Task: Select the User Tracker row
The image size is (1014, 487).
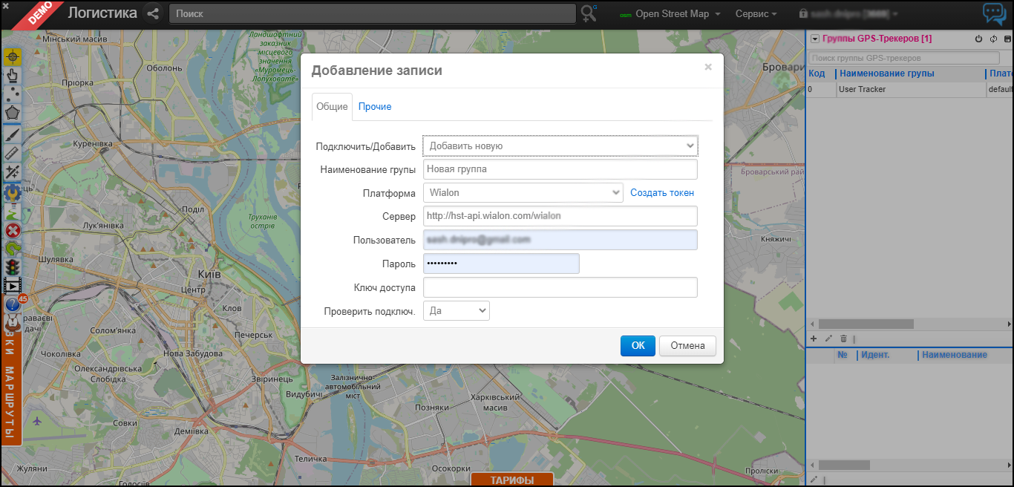Action: 909,90
